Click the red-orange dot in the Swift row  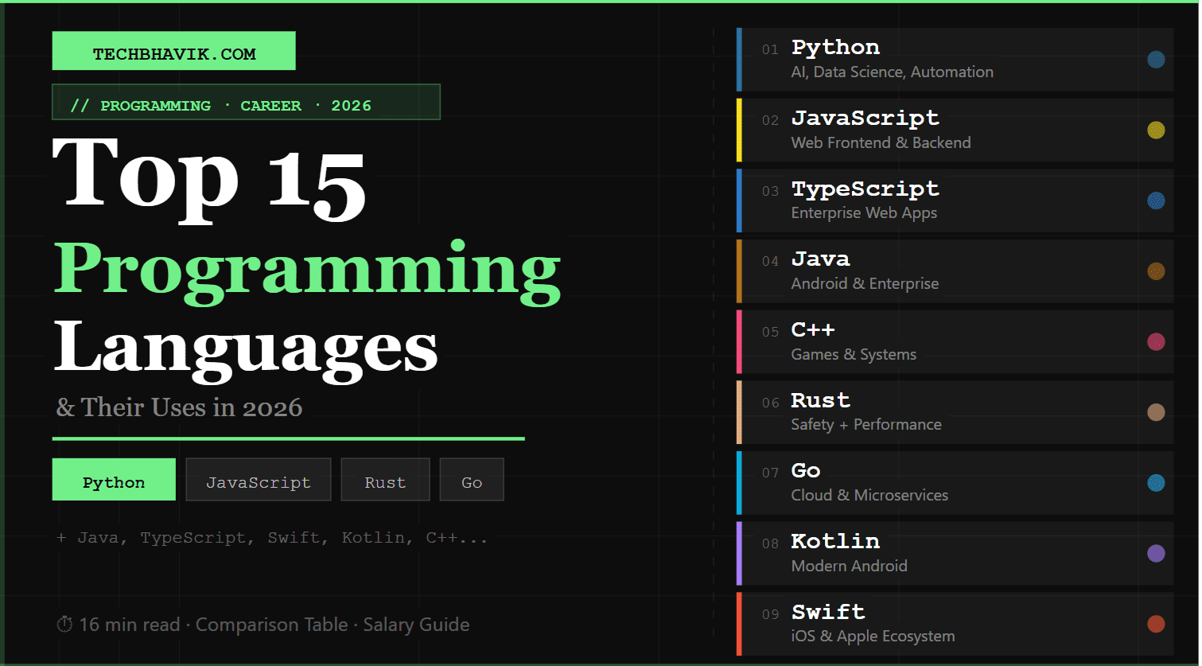click(x=1156, y=625)
